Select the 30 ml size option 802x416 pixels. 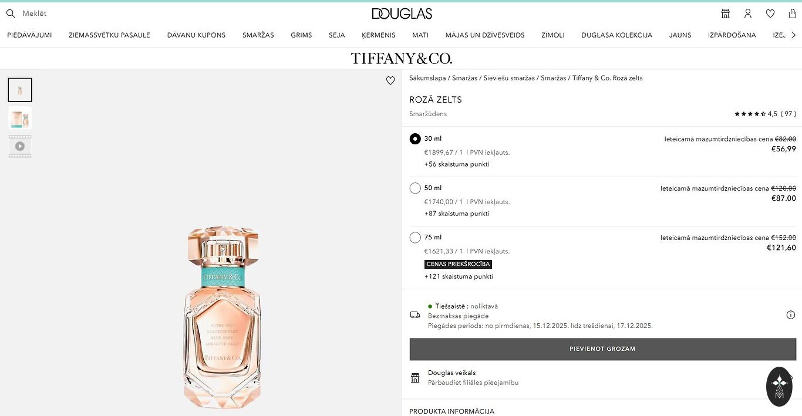tap(415, 139)
